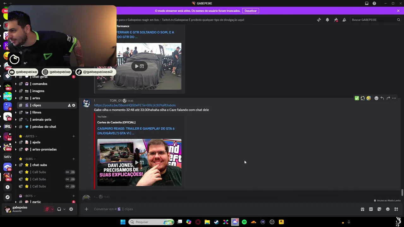Click the attach file plus button
Image resolution: width=404 pixels, height=227 pixels.
click(x=86, y=209)
